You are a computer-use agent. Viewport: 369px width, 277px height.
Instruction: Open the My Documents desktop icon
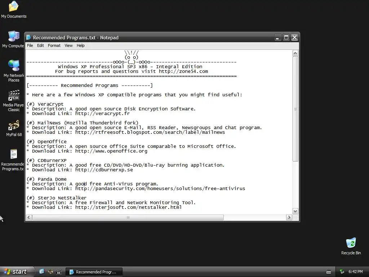click(14, 10)
